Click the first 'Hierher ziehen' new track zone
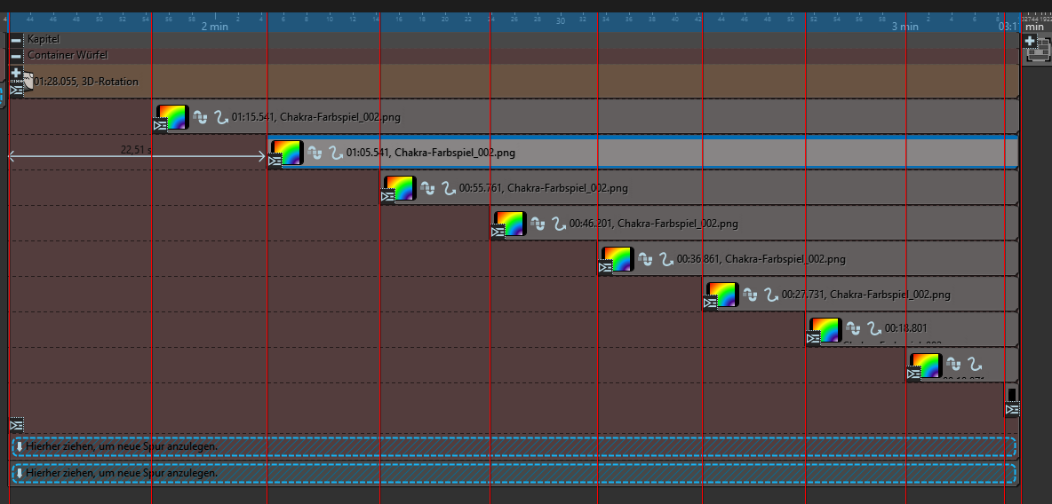The image size is (1052, 504). pyautogui.click(x=514, y=446)
